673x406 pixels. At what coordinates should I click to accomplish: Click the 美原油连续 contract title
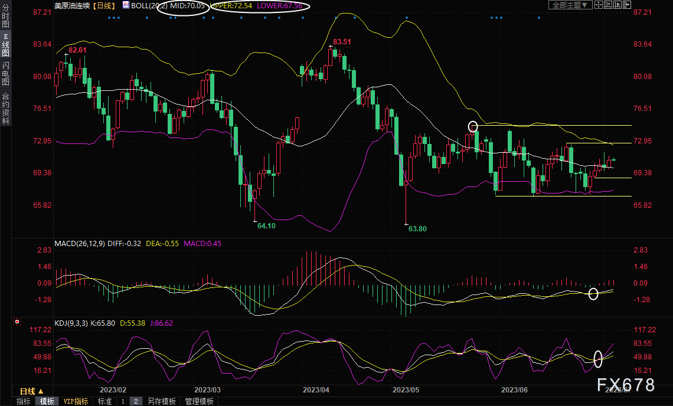[72, 5]
